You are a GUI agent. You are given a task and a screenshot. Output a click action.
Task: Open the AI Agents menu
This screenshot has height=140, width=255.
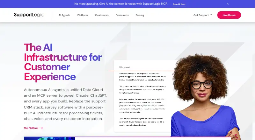[64, 15]
